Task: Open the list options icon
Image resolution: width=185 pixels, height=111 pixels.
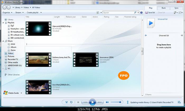Action: coord(175,12)
